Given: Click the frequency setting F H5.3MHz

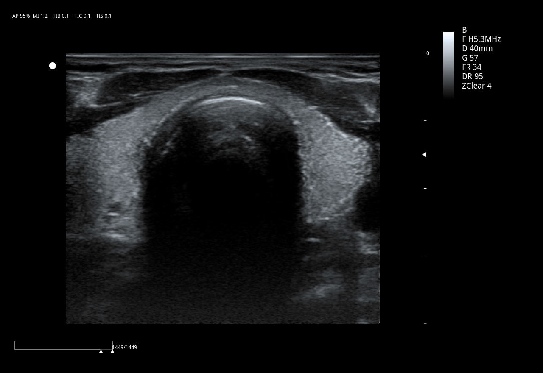Looking at the screenshot, I should [x=481, y=39].
